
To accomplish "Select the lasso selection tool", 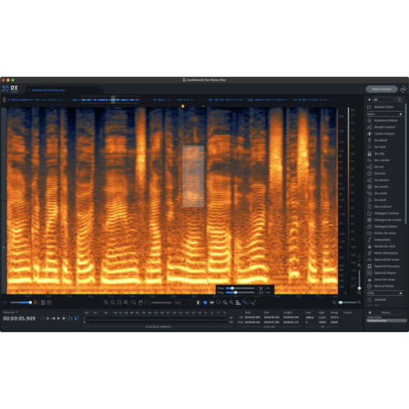I will pyautogui.click(x=218, y=303).
